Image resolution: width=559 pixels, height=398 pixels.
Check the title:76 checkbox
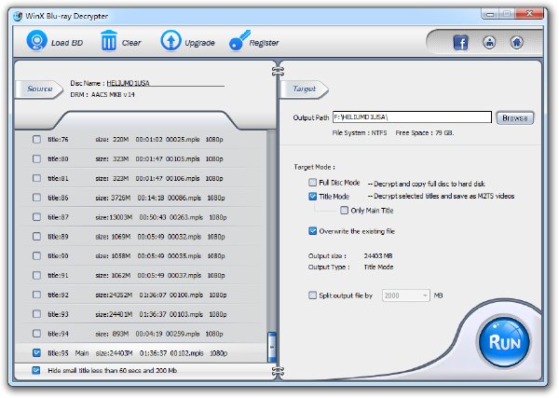coord(36,139)
